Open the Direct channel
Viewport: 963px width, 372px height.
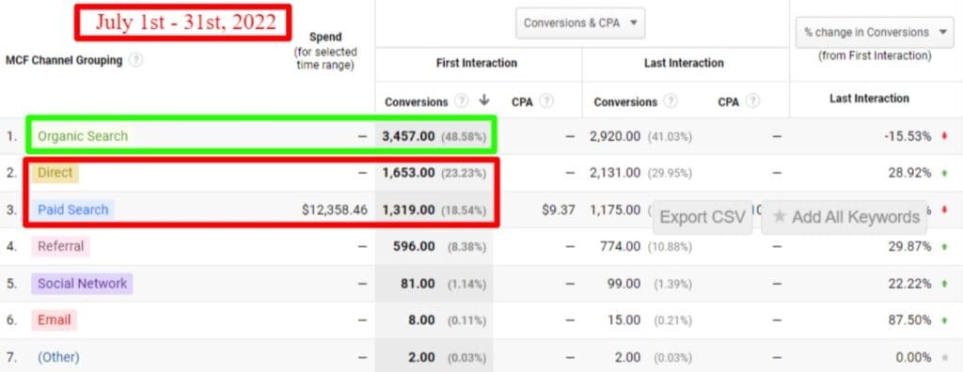point(55,173)
